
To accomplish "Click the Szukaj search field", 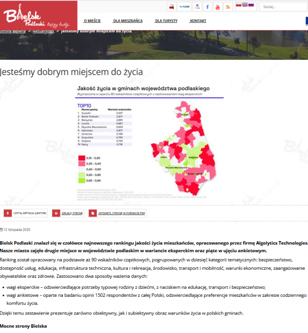I will 284,7.
